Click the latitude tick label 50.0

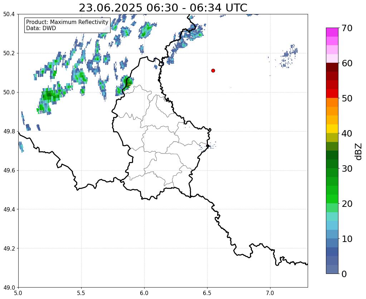(x=9, y=92)
